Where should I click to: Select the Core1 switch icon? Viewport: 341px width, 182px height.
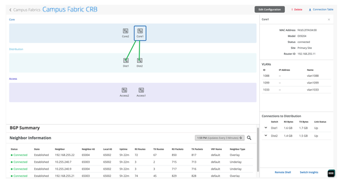pos(140,31)
